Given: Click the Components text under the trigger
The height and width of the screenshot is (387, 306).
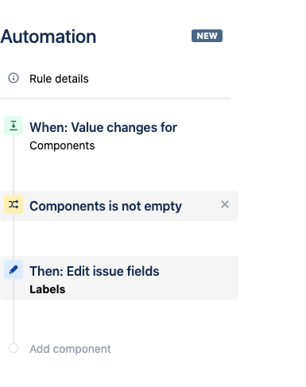Looking at the screenshot, I should click(62, 145).
